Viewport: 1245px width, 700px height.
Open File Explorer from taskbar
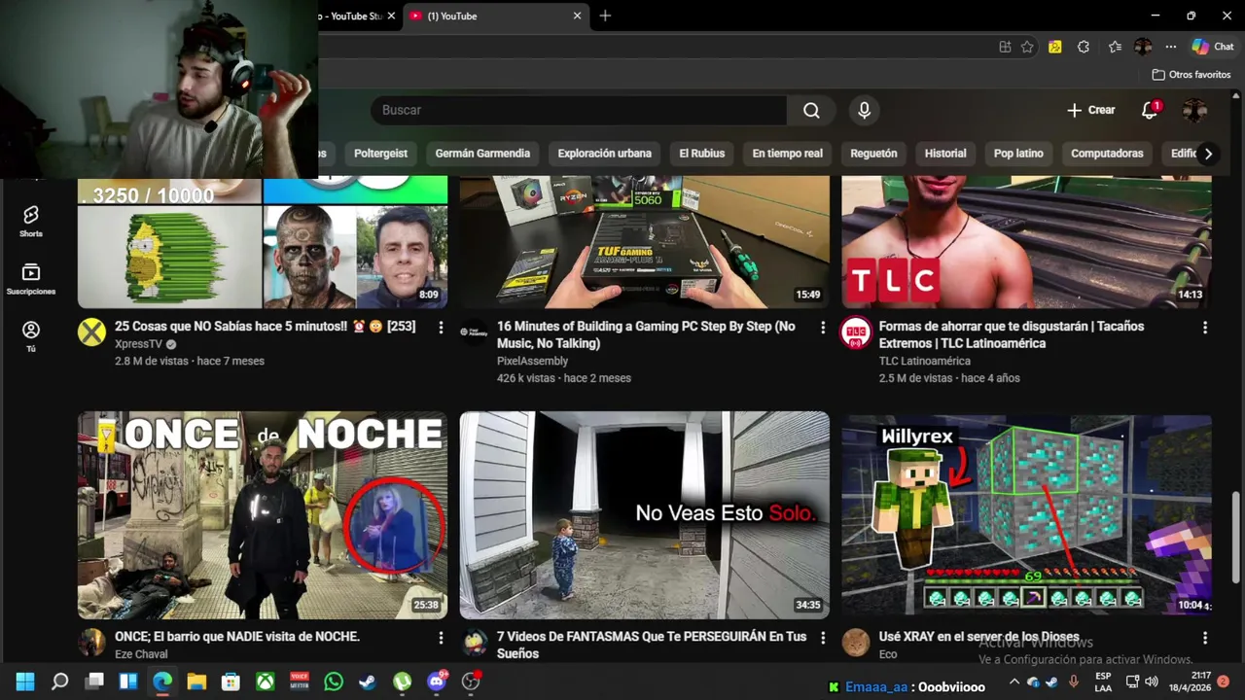[196, 682]
